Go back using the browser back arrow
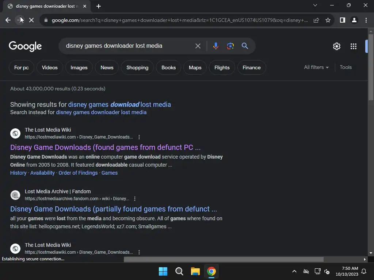This screenshot has height=280, width=374. (8, 20)
